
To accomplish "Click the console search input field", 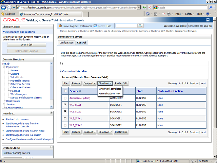I will pyautogui.click(x=126, y=26).
